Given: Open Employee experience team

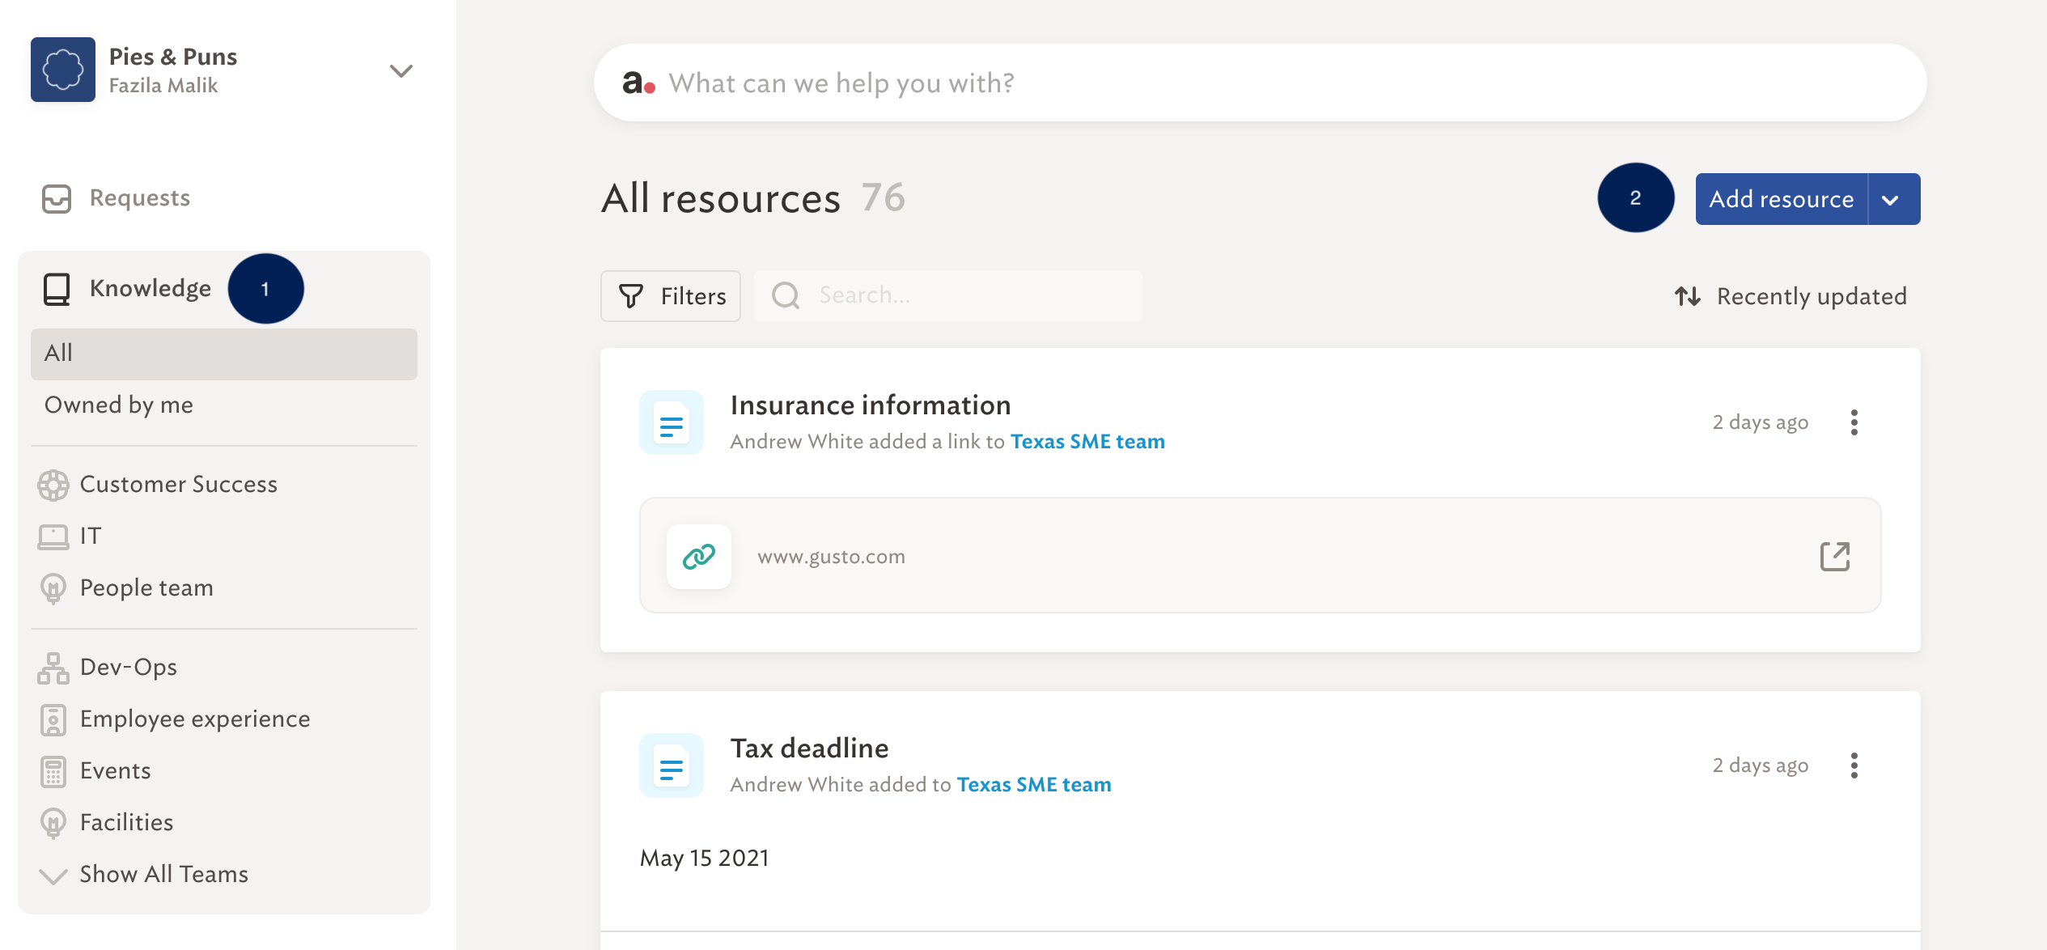Looking at the screenshot, I should tap(195, 719).
